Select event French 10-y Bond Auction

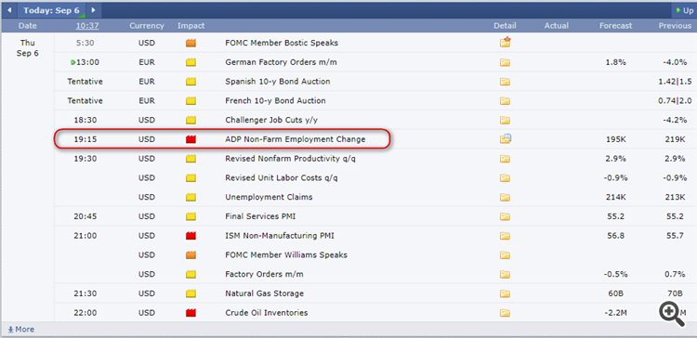click(x=276, y=101)
